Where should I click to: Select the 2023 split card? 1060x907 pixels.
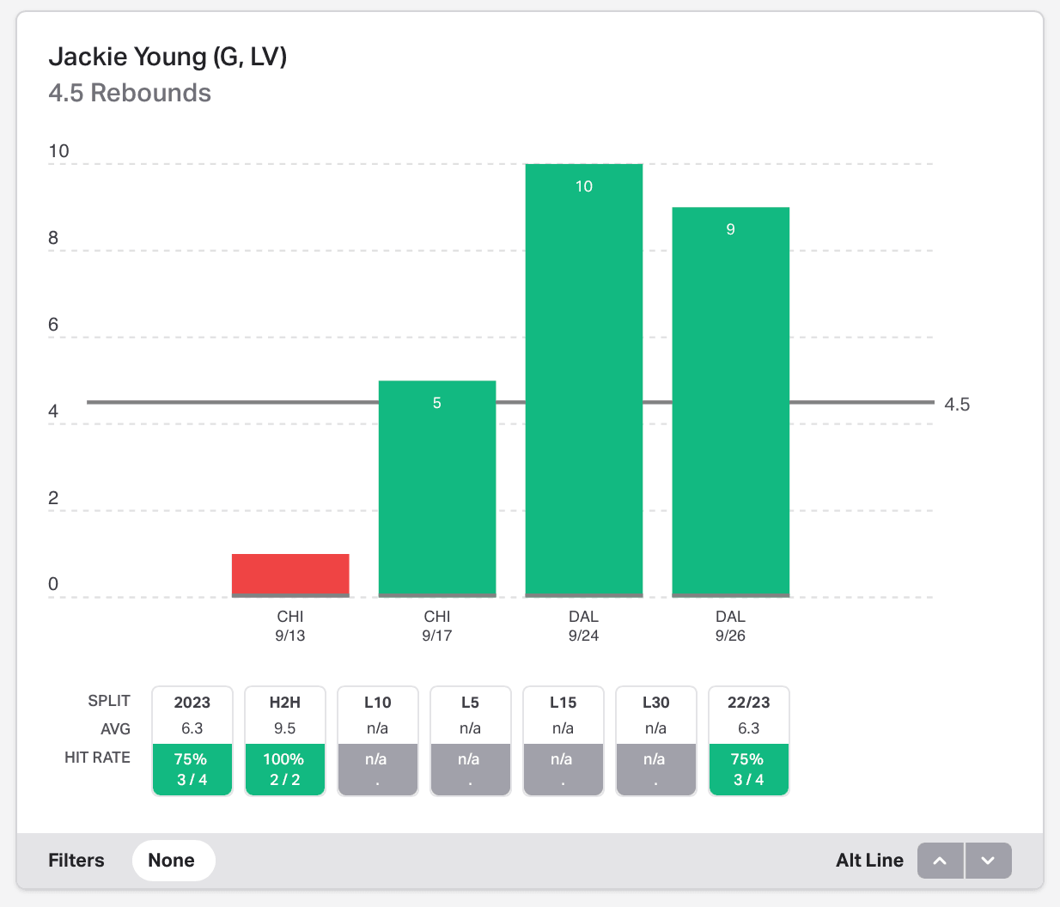(x=192, y=715)
